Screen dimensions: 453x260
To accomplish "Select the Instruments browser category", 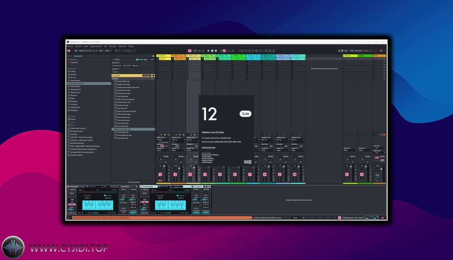I will coord(75,81).
